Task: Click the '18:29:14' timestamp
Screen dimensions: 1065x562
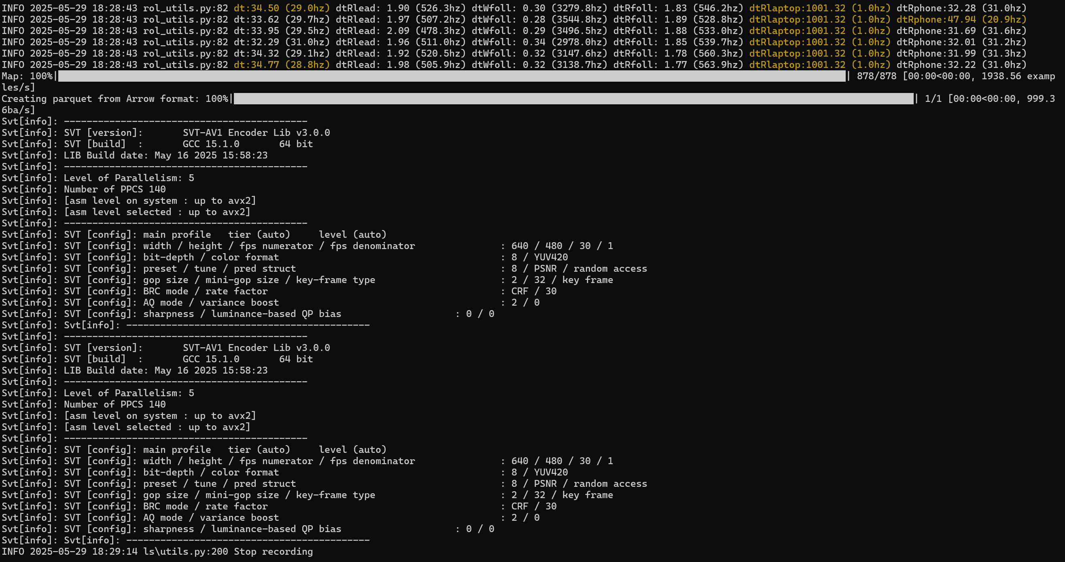Action: point(115,551)
